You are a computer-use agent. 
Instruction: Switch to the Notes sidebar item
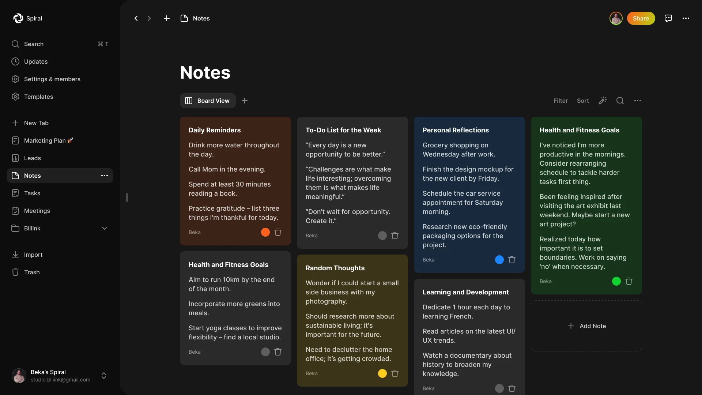tap(32, 176)
